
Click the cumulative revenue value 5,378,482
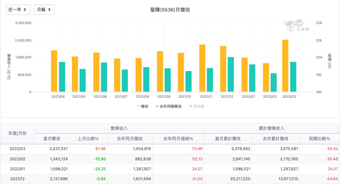tap(241, 149)
